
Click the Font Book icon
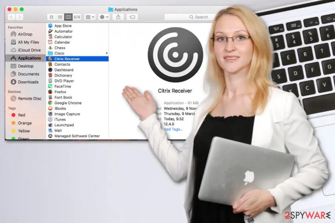click(x=50, y=97)
